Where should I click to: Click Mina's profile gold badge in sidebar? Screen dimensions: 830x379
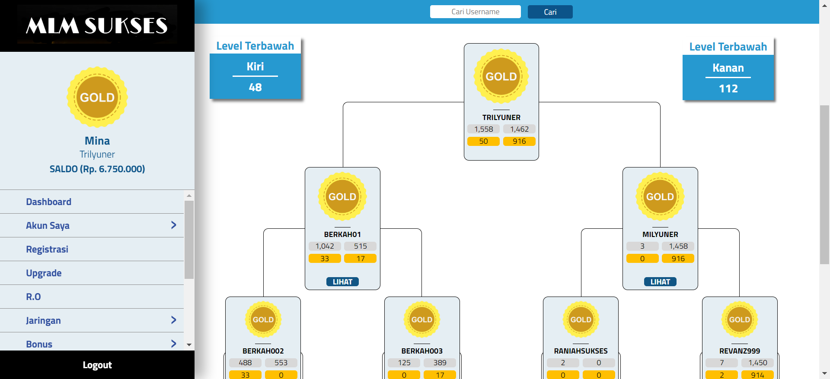[97, 97]
